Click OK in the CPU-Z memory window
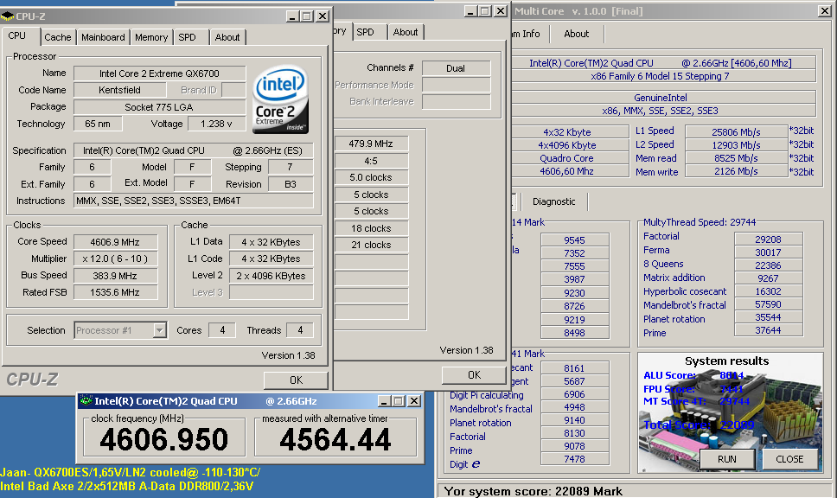Viewport: 837px width, 498px height. point(474,375)
